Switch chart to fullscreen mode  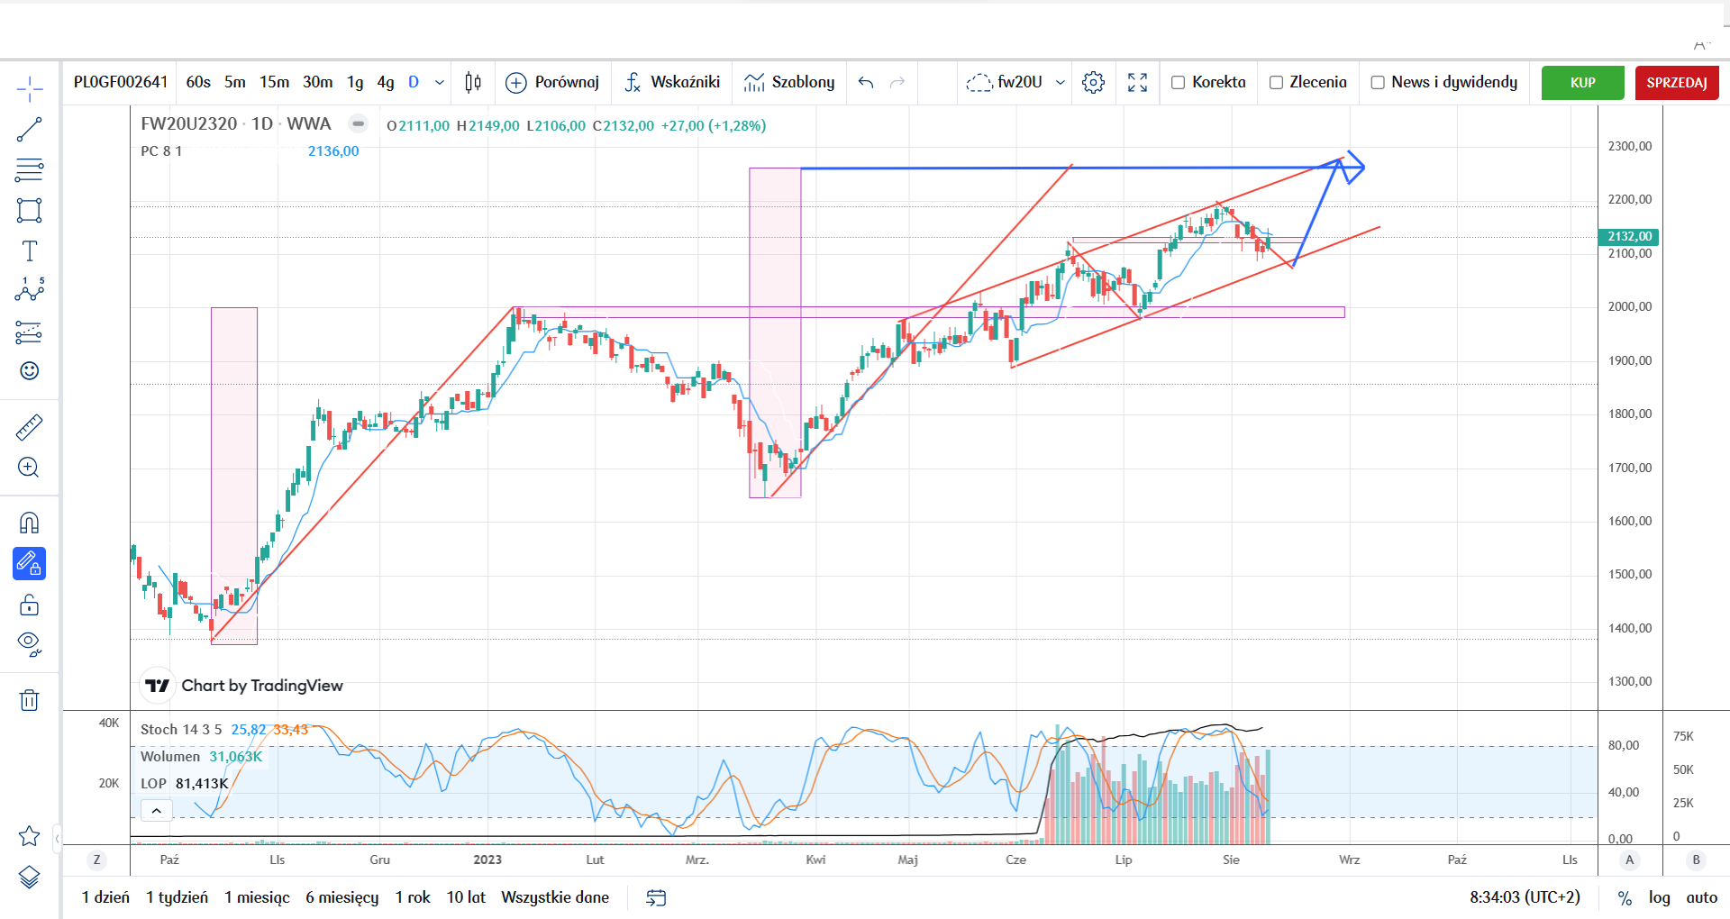coord(1138,83)
